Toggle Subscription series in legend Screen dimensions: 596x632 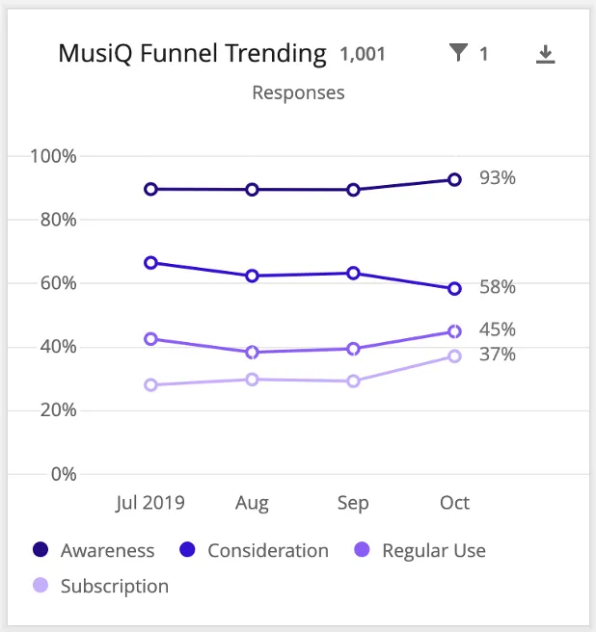[x=114, y=586]
